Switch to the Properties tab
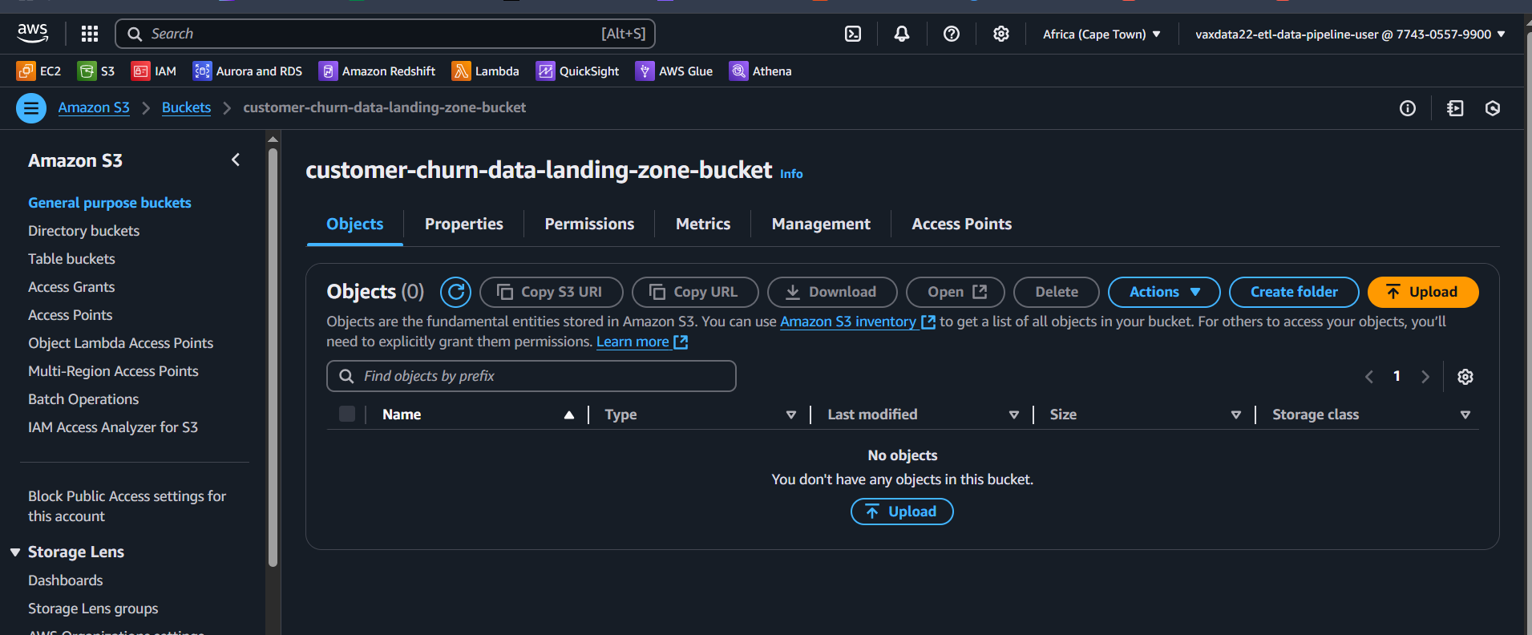Image resolution: width=1532 pixels, height=635 pixels. tap(464, 224)
